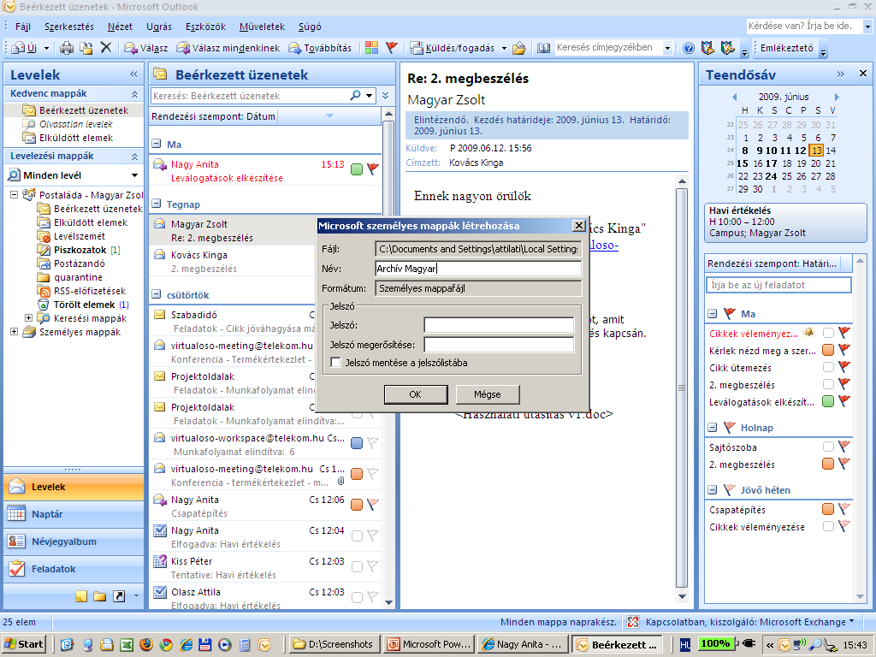Screen dimensions: 876x657
Task: Switch to Feladatok in the navigation pane
Action: 74,569
